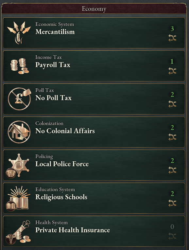Click the No Colonial Affairs crossed house icon
Image resolution: width=189 pixels, height=250 pixels.
click(x=19, y=132)
